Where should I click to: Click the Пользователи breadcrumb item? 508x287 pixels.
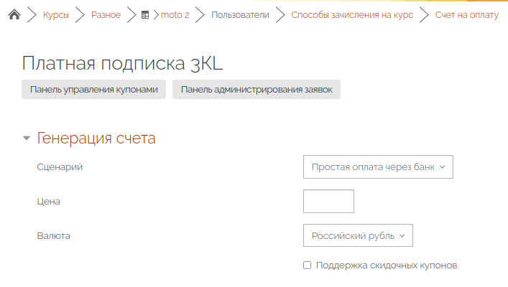click(240, 15)
